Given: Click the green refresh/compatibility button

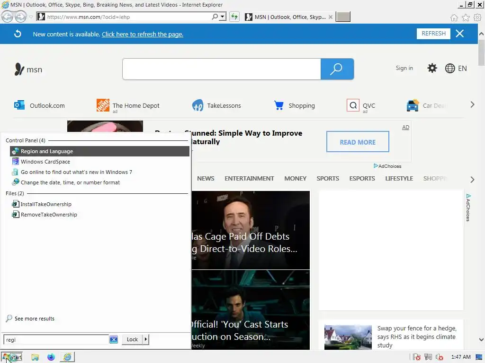Looking at the screenshot, I should click(234, 17).
